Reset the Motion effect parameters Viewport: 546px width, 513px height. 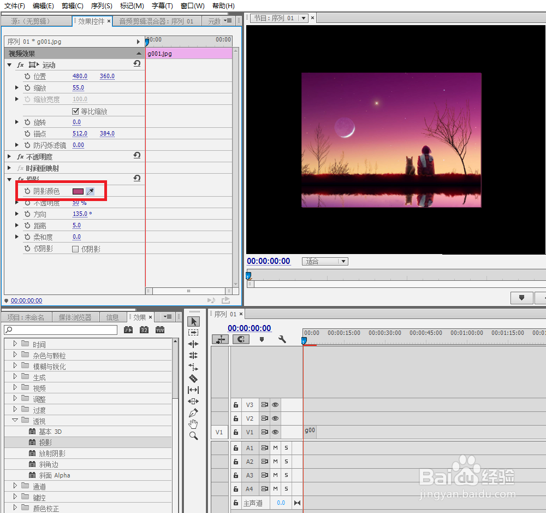click(137, 63)
